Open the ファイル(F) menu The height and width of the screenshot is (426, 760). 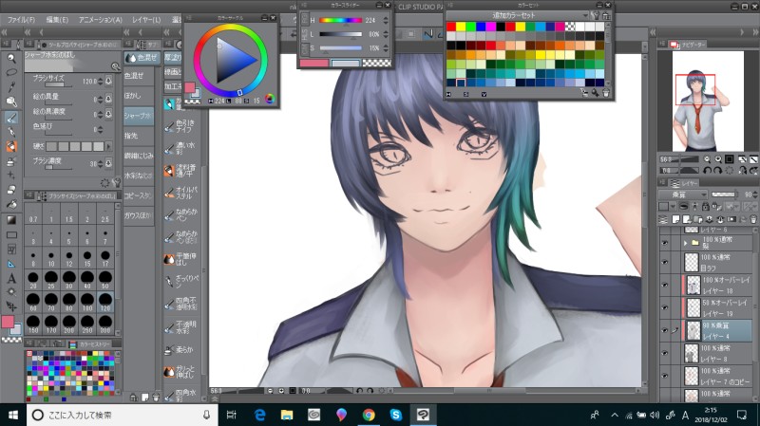pos(21,20)
